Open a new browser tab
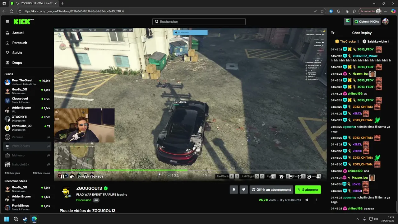This screenshot has height=224, width=398. tap(62, 3)
